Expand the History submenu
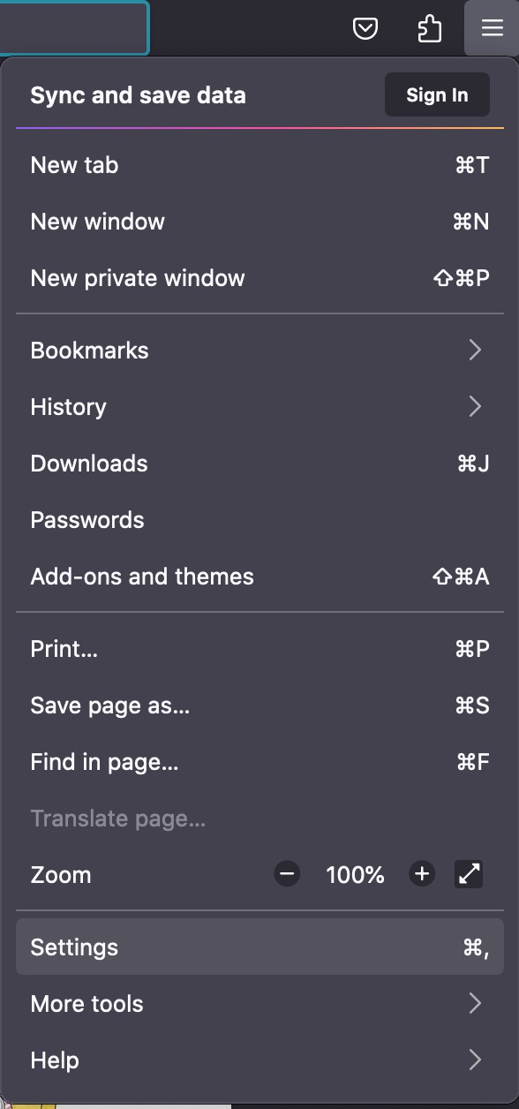Screen dimensions: 519x1109 click(x=259, y=407)
